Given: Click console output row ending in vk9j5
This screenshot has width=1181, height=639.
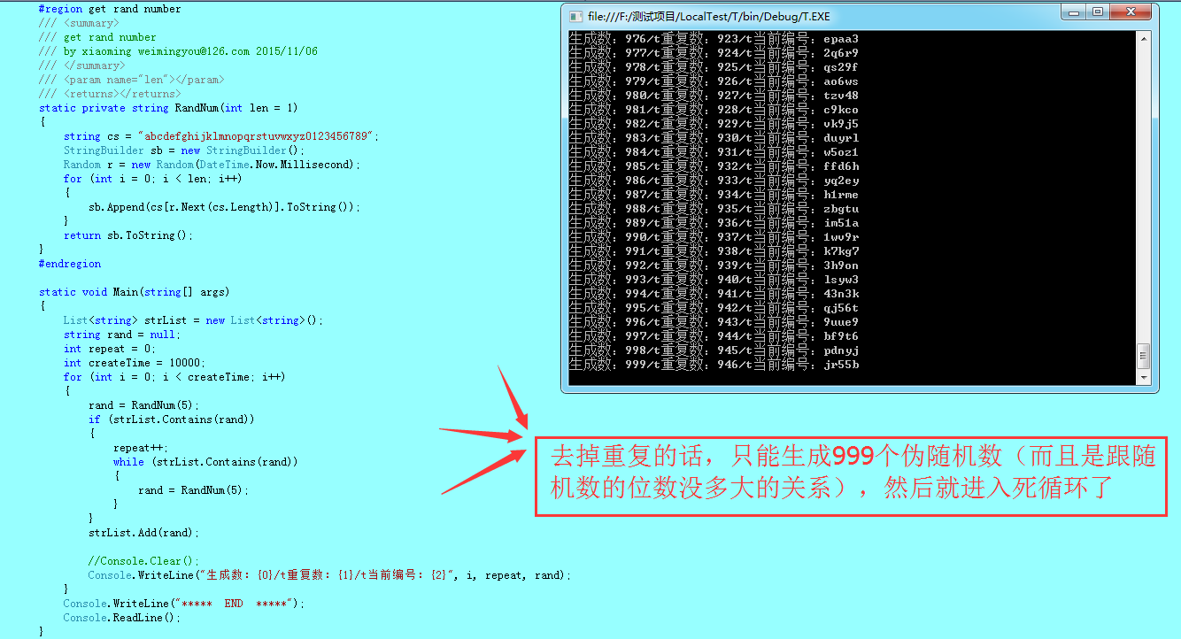Looking at the screenshot, I should pos(714,124).
